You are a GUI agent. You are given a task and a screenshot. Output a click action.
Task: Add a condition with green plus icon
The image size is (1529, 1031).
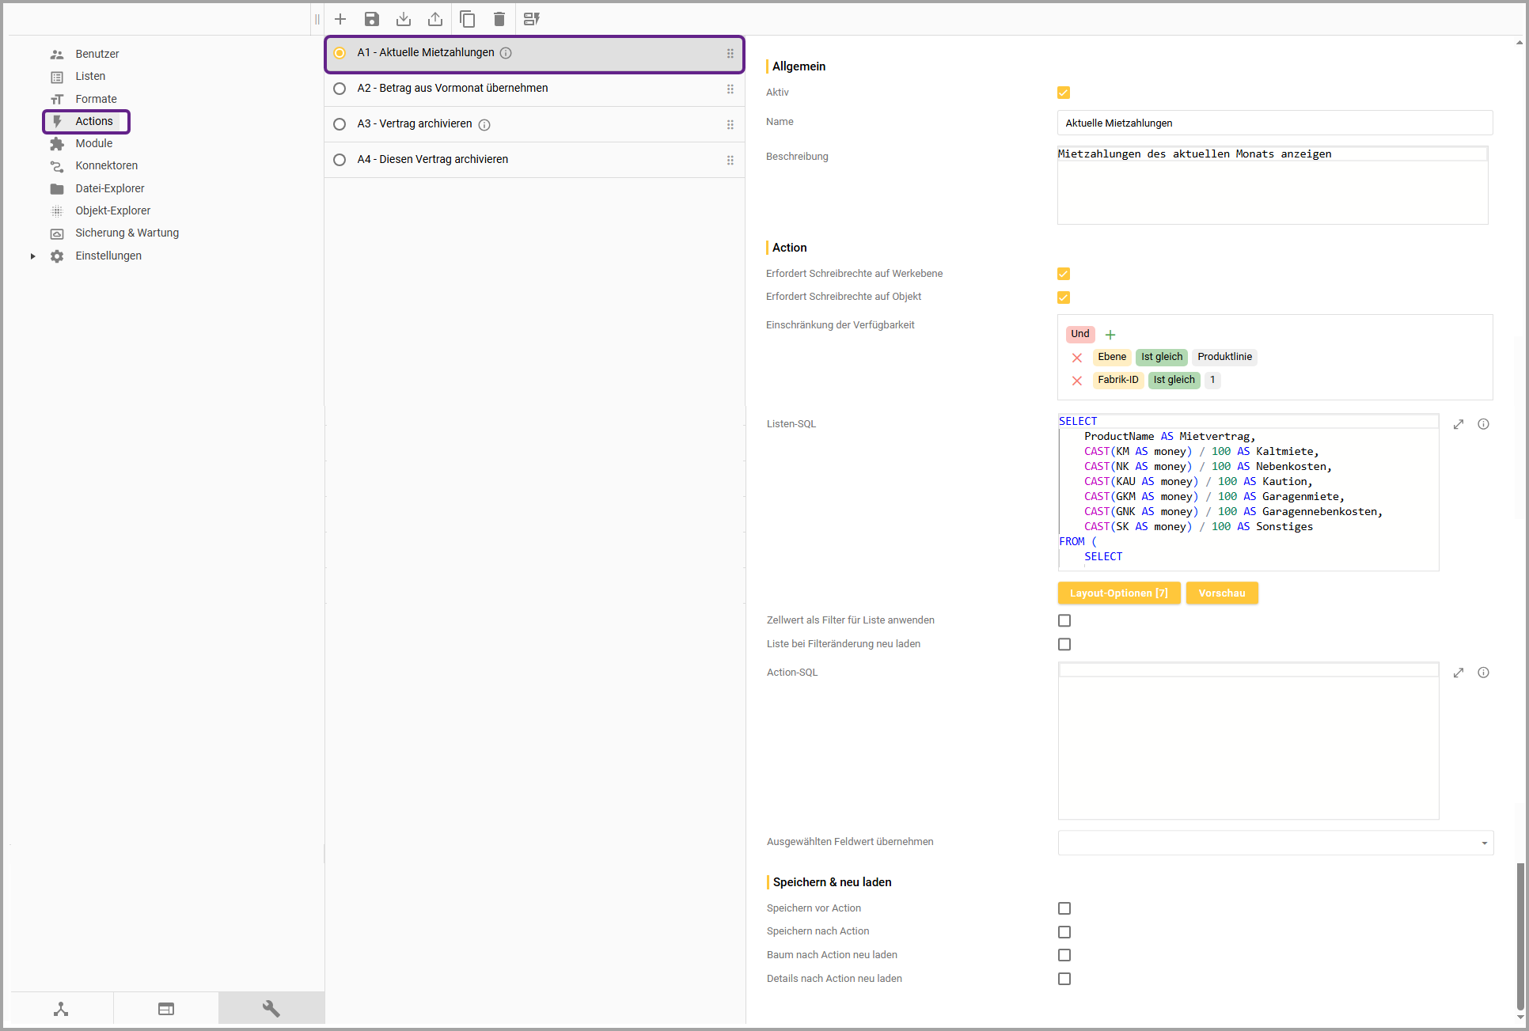point(1110,335)
